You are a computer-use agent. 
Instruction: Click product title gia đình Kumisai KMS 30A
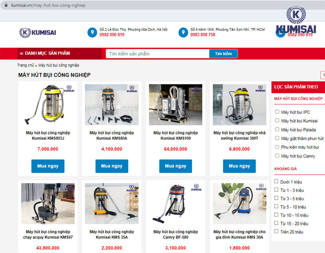click(239, 234)
